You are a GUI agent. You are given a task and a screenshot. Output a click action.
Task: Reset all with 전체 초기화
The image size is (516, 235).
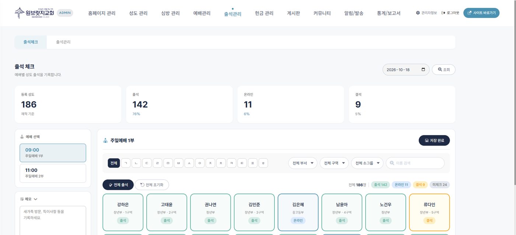pos(152,185)
